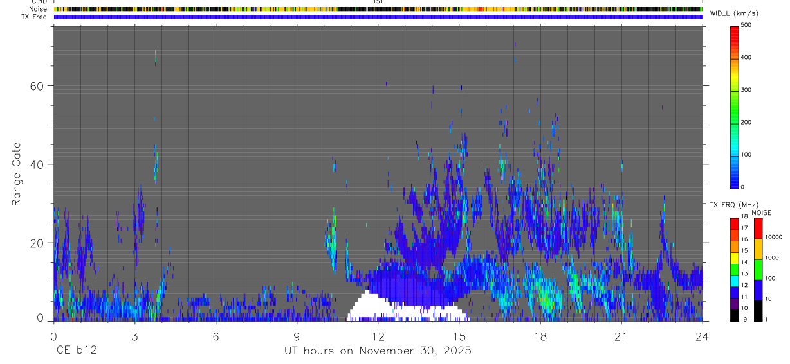Click the UT hour tick '9' on x-axis
Viewport: 790px width, 364px height.
(297, 335)
